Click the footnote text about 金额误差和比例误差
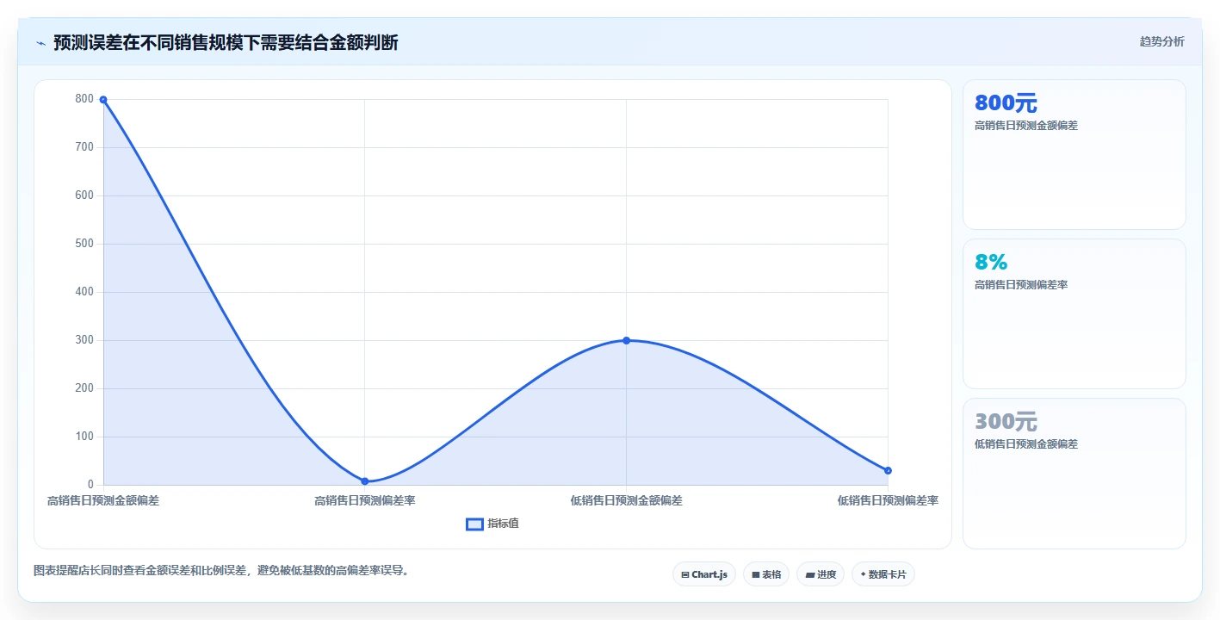Screen dimensions: 1220x620 coord(220,570)
